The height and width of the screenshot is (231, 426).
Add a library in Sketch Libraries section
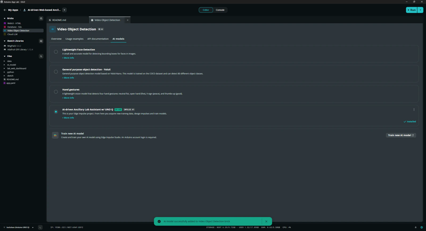(x=41, y=41)
